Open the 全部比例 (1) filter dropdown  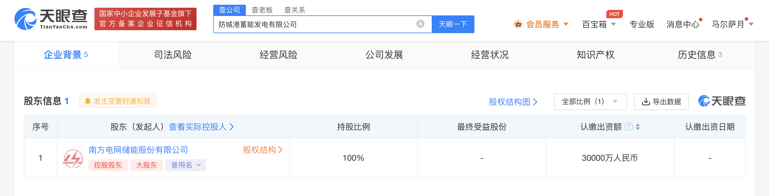click(590, 102)
